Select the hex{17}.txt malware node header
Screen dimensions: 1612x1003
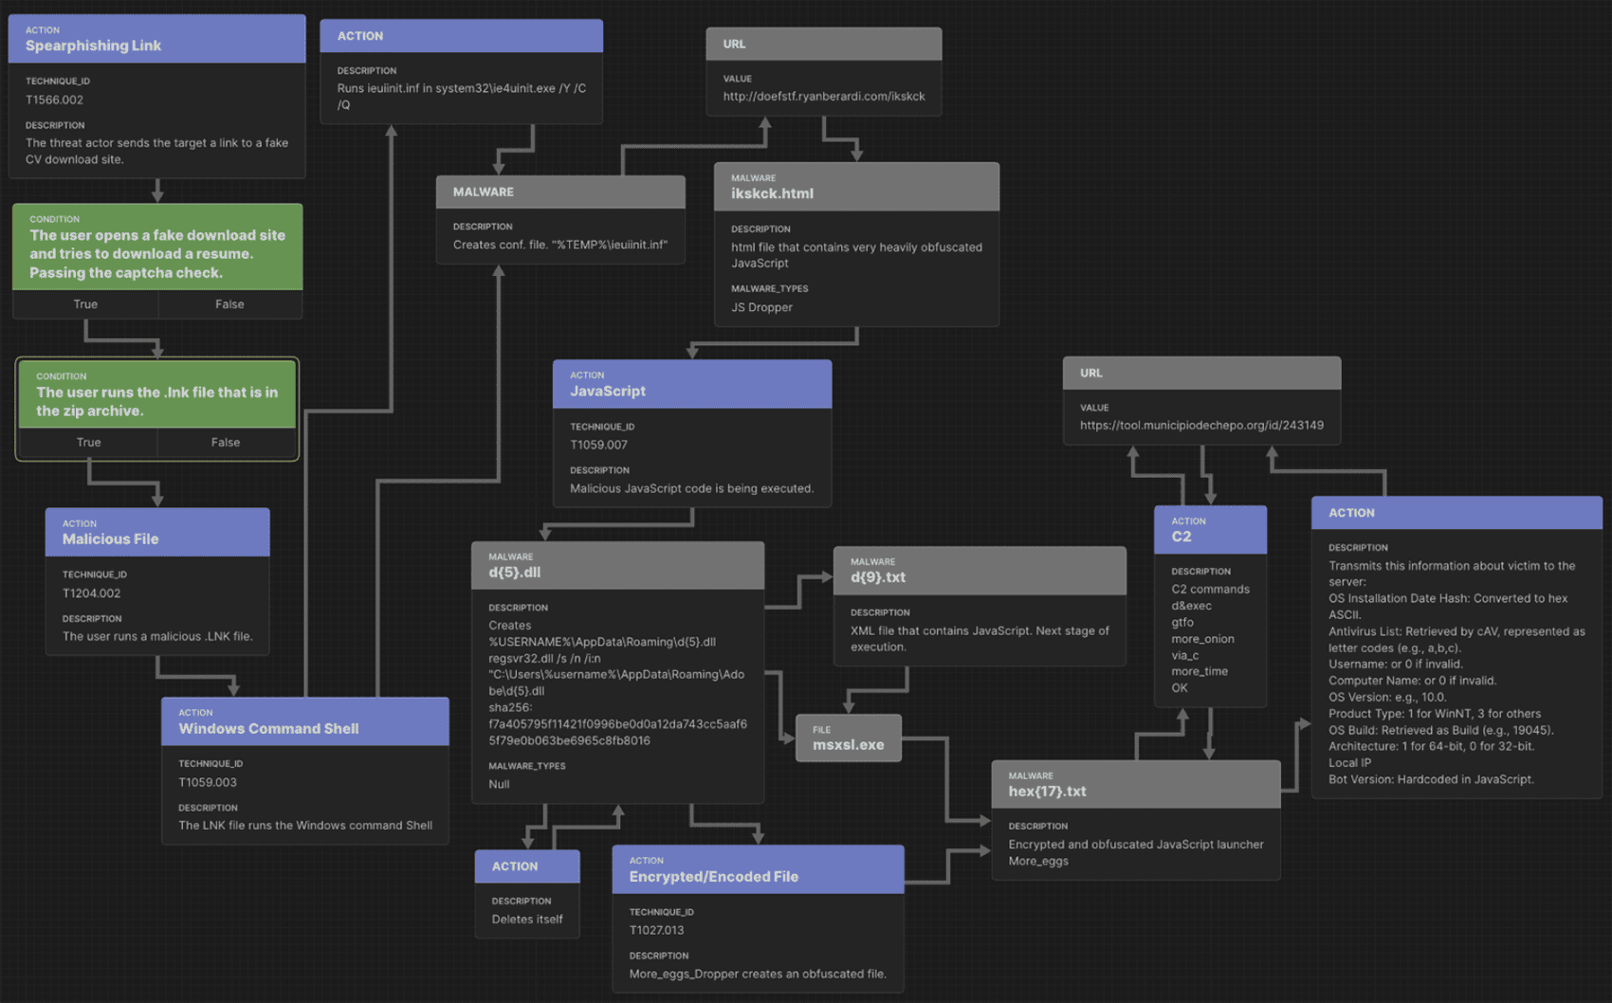1136,784
